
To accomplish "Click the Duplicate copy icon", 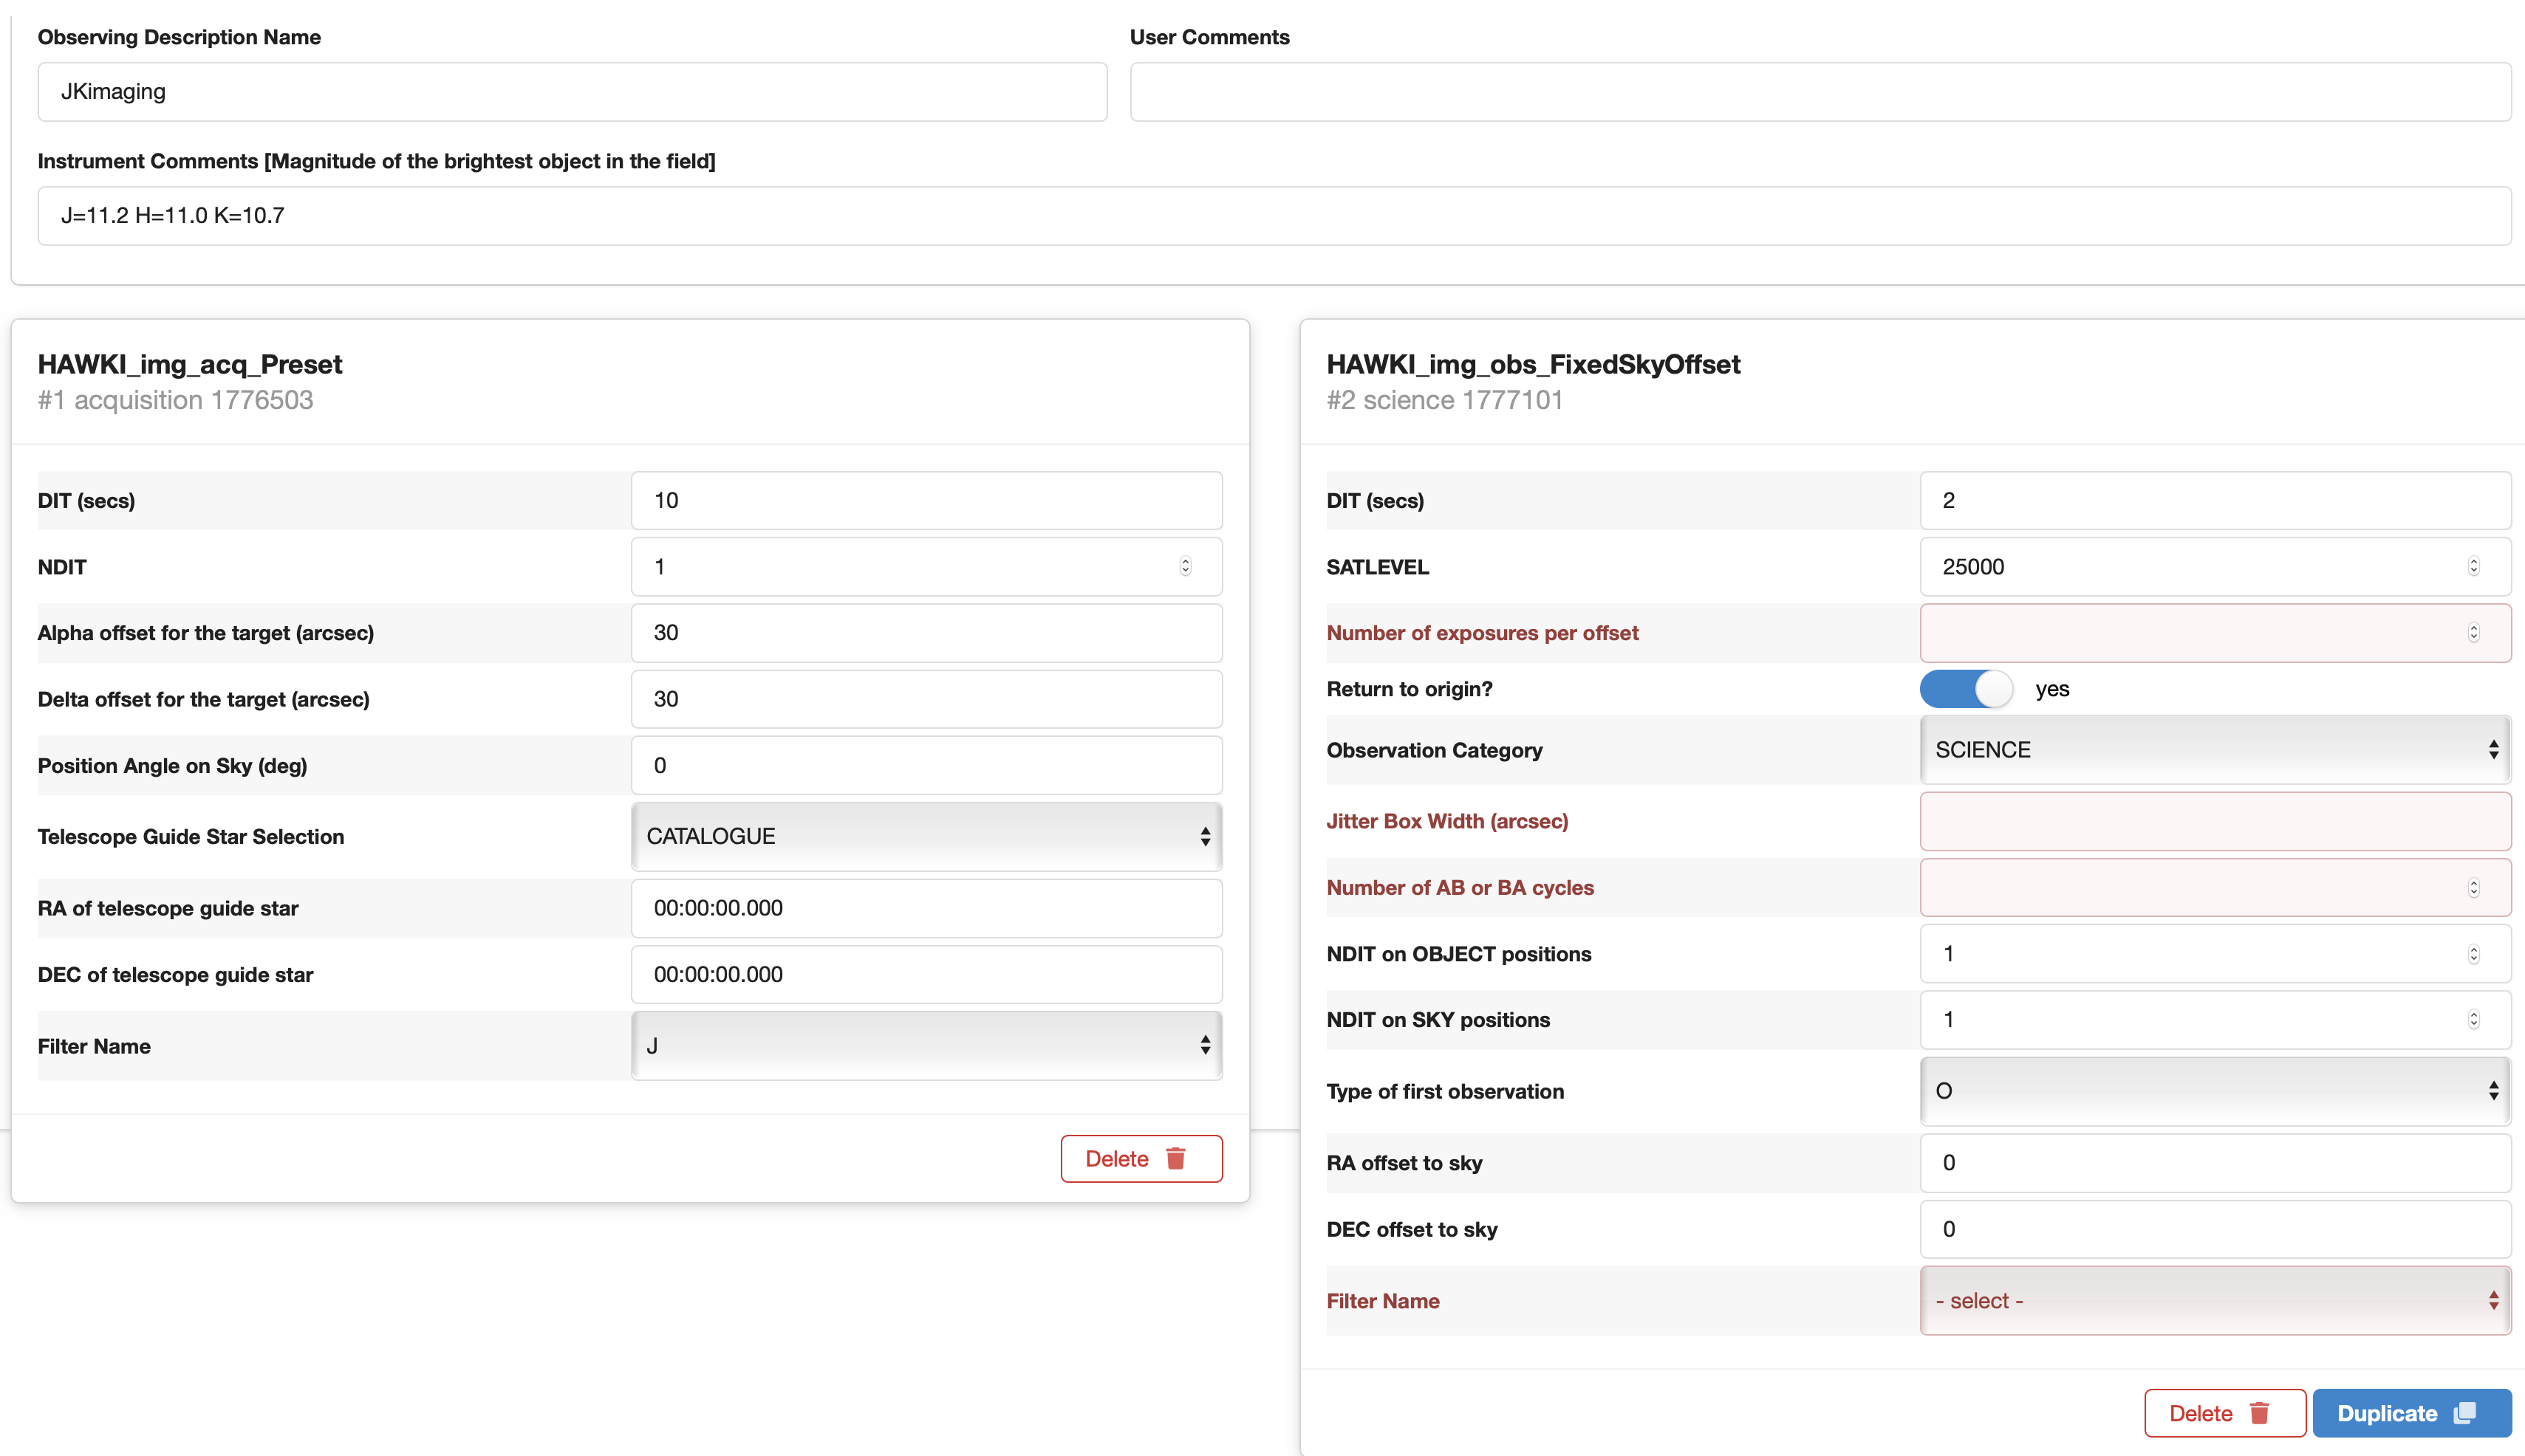I will (x=2465, y=1413).
